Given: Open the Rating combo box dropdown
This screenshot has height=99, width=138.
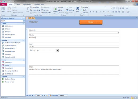Looking at the screenshot, I should coord(58,51).
